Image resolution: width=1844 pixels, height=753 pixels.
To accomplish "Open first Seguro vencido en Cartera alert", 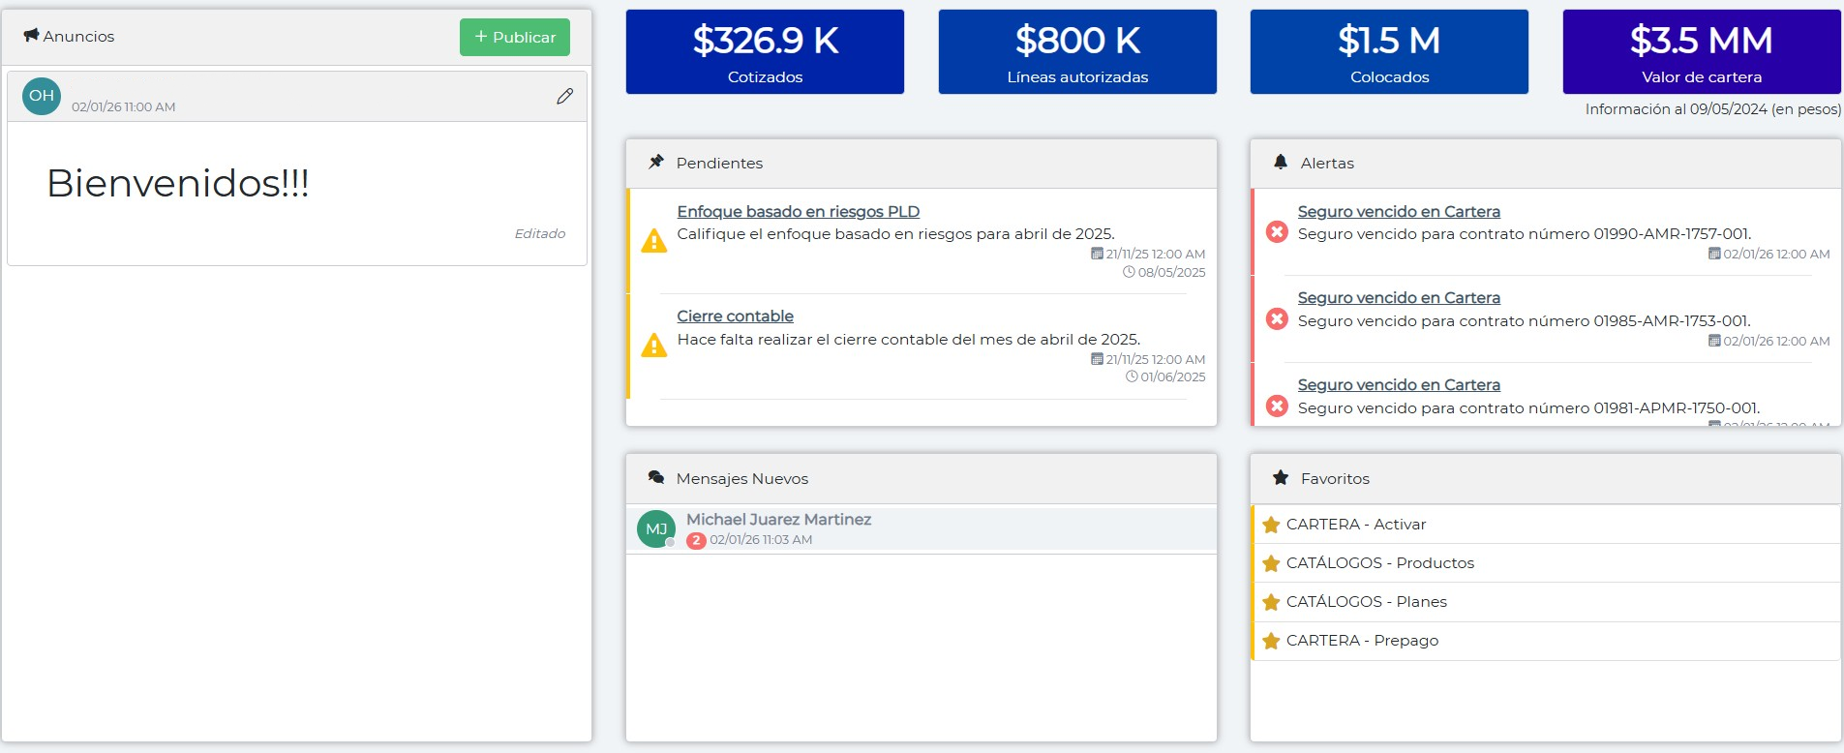I will click(x=1398, y=211).
